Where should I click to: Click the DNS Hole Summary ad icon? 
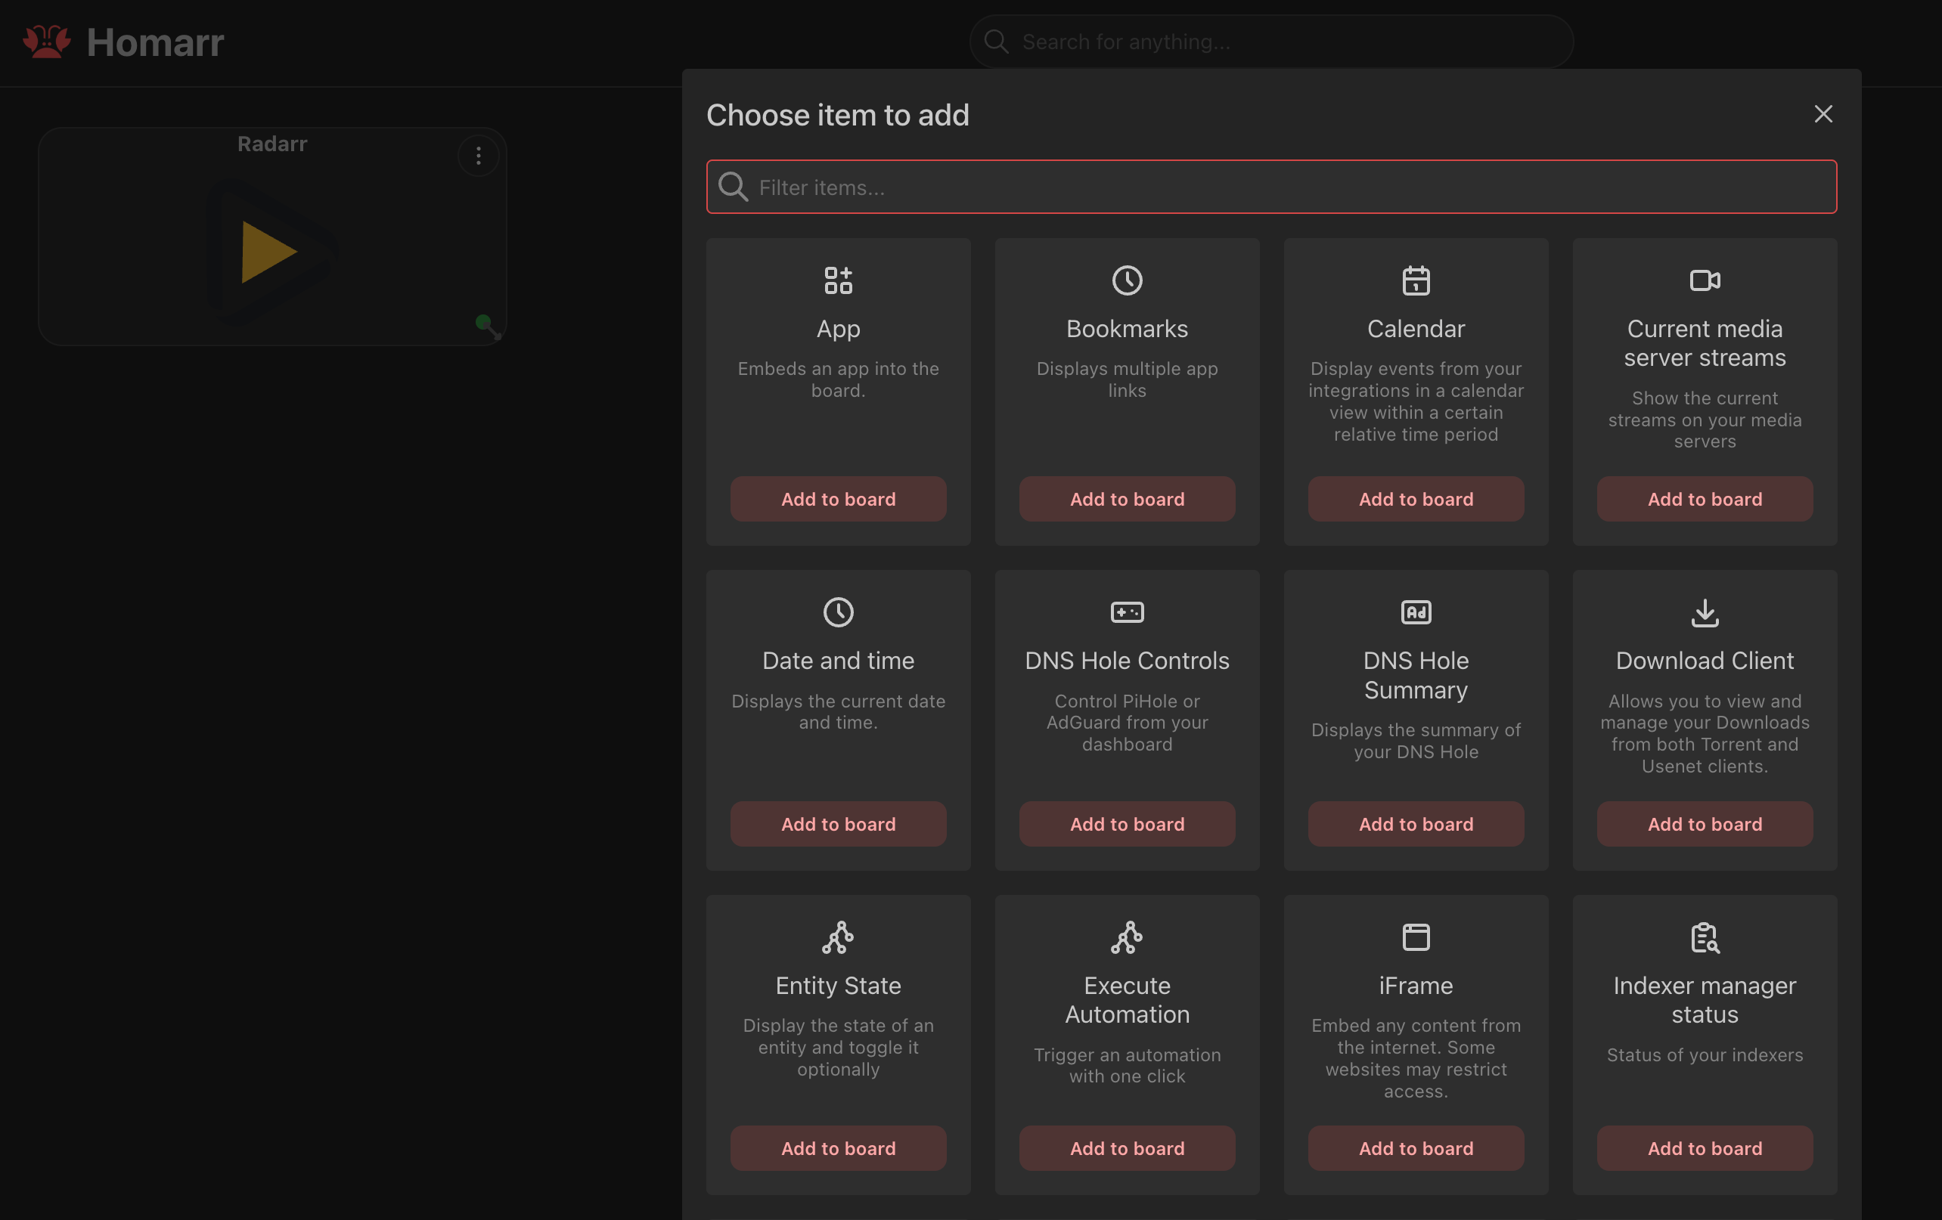(x=1416, y=612)
